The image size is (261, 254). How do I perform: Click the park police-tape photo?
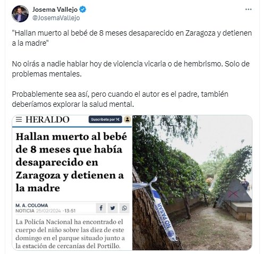pos(192,183)
